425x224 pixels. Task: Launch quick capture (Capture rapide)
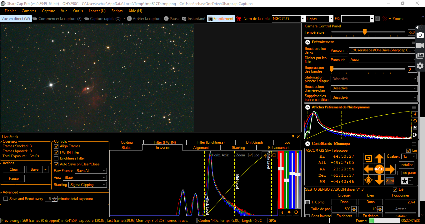point(102,19)
